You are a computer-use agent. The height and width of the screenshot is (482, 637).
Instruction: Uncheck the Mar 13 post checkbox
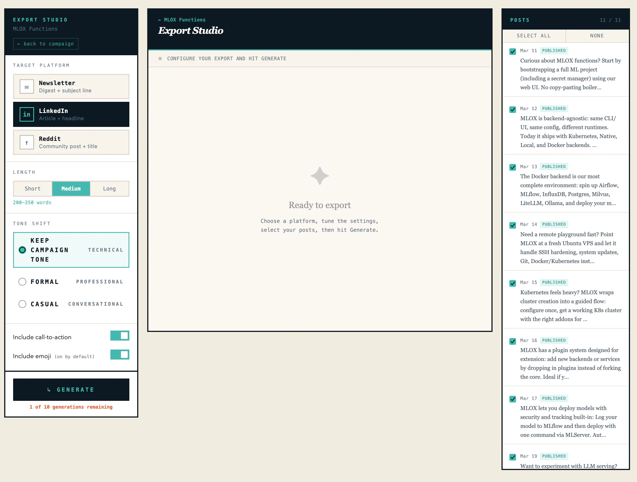click(513, 167)
